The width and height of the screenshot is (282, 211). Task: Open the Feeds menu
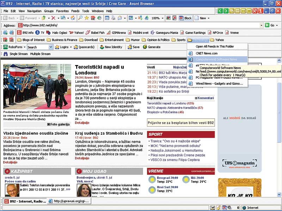point(75,11)
